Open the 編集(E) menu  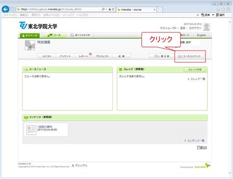24,15
